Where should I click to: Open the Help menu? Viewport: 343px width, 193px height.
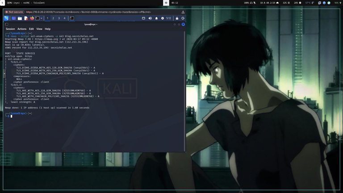coord(48,29)
